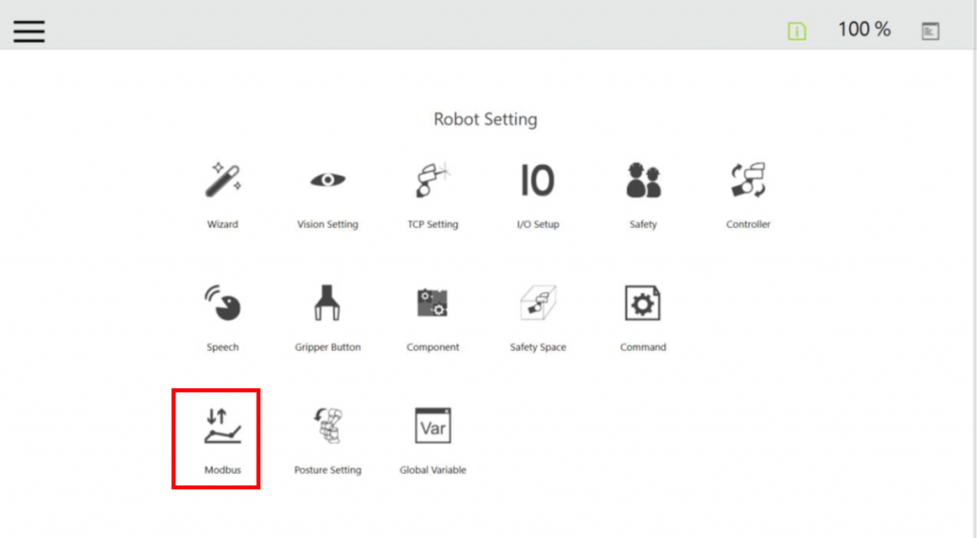
Task: Open Controller settings
Action: pos(748,180)
